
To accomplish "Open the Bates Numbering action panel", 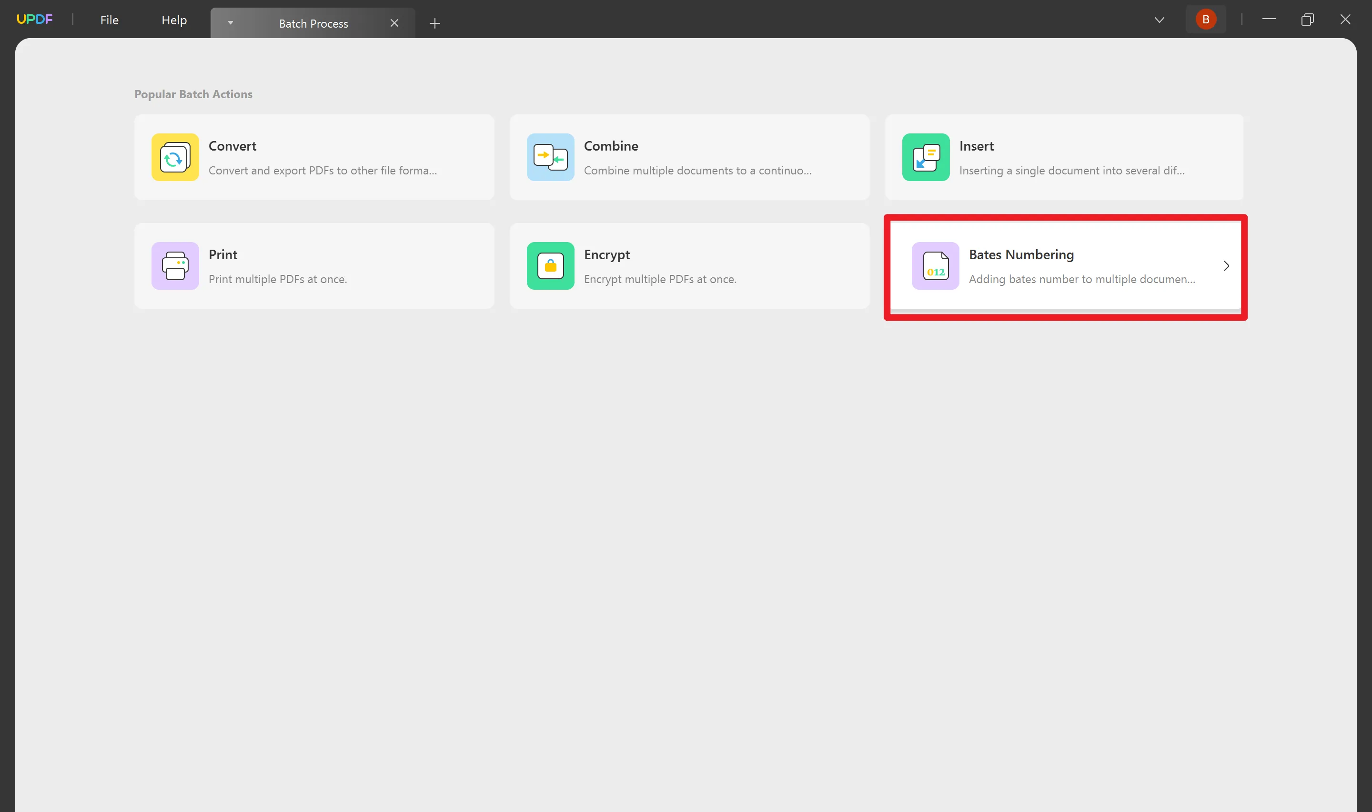I will pyautogui.click(x=1064, y=266).
